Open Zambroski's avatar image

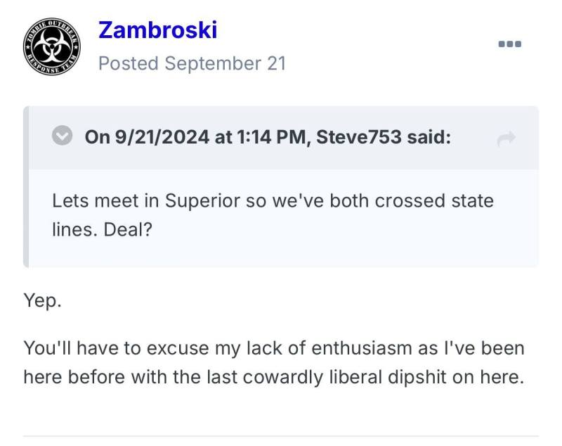[52, 46]
